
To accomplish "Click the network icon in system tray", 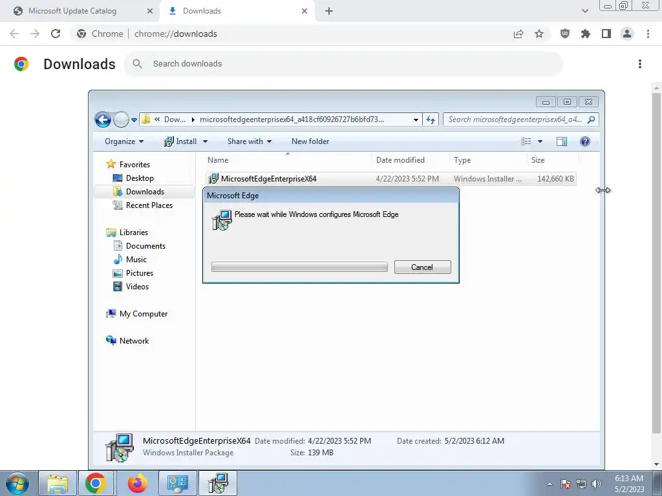I will click(x=581, y=484).
